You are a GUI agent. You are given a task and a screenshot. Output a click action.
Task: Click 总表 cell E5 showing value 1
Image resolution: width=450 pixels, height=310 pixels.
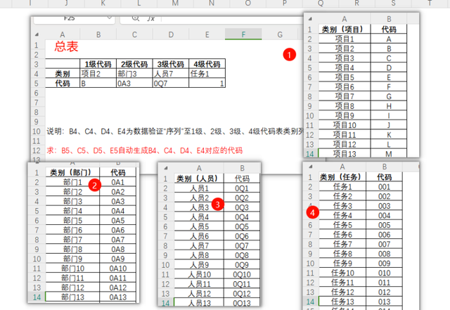(207, 83)
